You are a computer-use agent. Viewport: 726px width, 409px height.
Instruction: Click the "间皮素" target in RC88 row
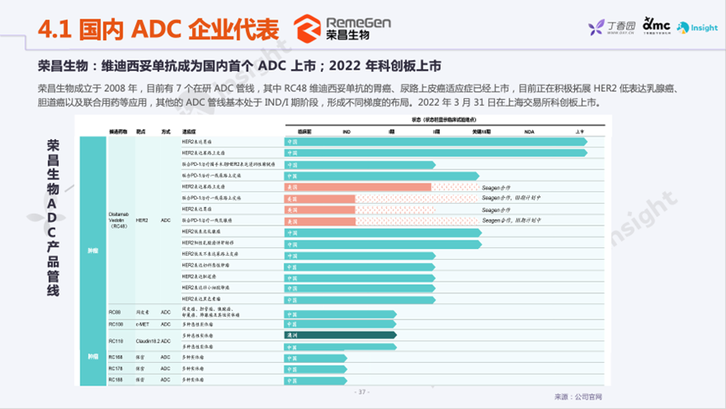point(142,313)
